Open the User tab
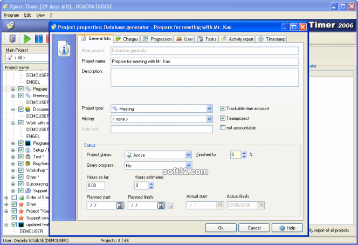The height and width of the screenshot is (245, 358). tap(184, 39)
